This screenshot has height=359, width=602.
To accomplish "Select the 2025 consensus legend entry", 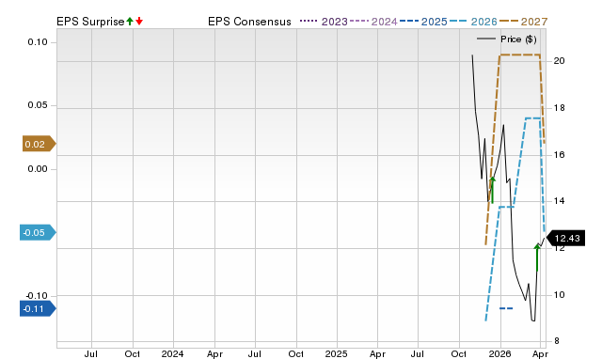I will click(x=423, y=22).
